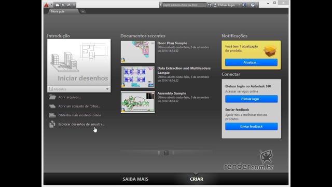
Task: Click the templates icon beside Obtenha mais modelos
Action: tap(52, 115)
